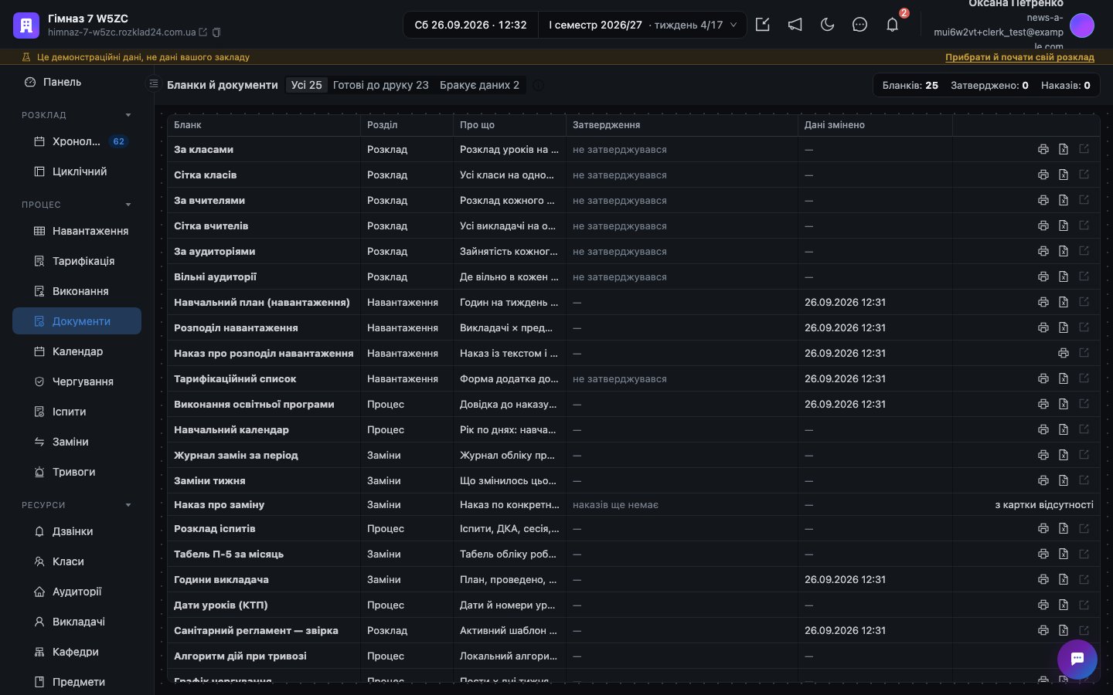The width and height of the screenshot is (1113, 695).
Task: Select the "Бракує даних 2" tab
Action: pos(479,85)
